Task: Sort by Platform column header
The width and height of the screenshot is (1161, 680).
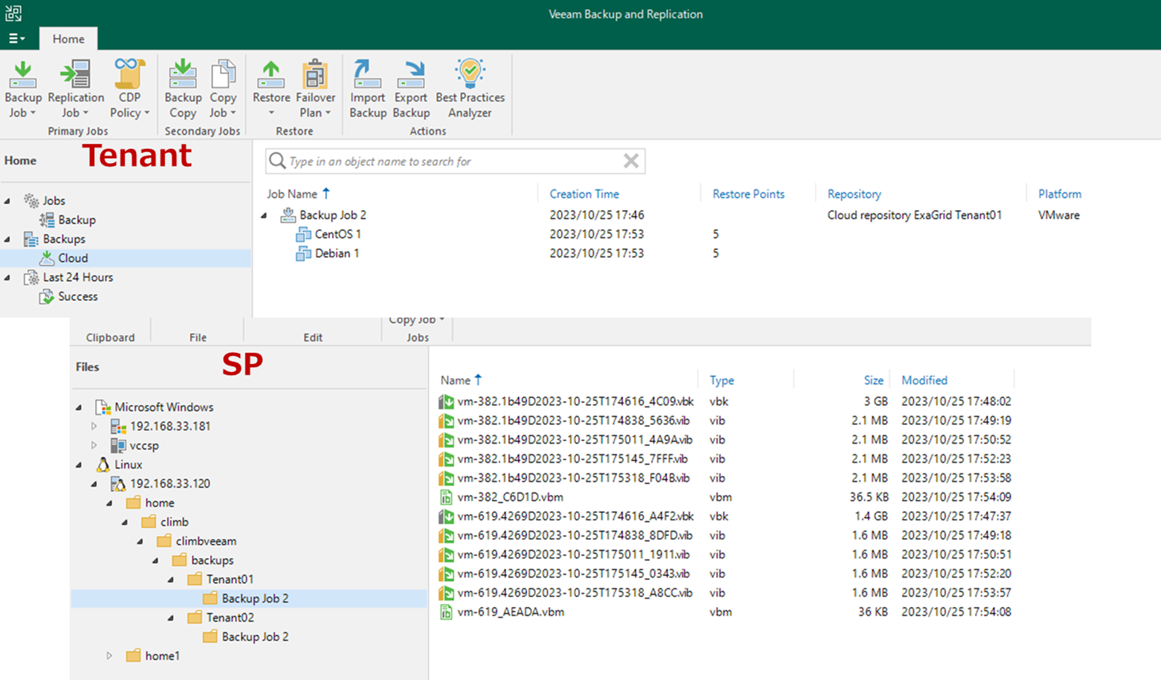Action: (1060, 194)
